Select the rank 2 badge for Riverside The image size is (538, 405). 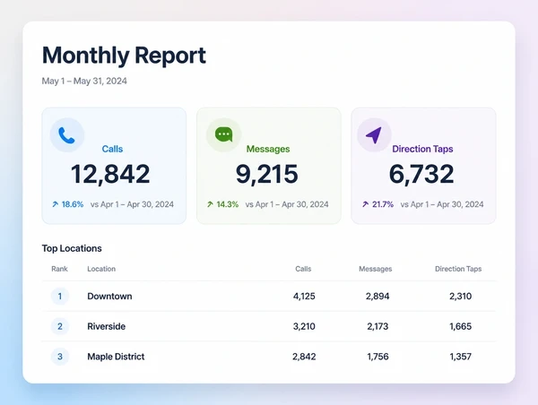click(60, 326)
